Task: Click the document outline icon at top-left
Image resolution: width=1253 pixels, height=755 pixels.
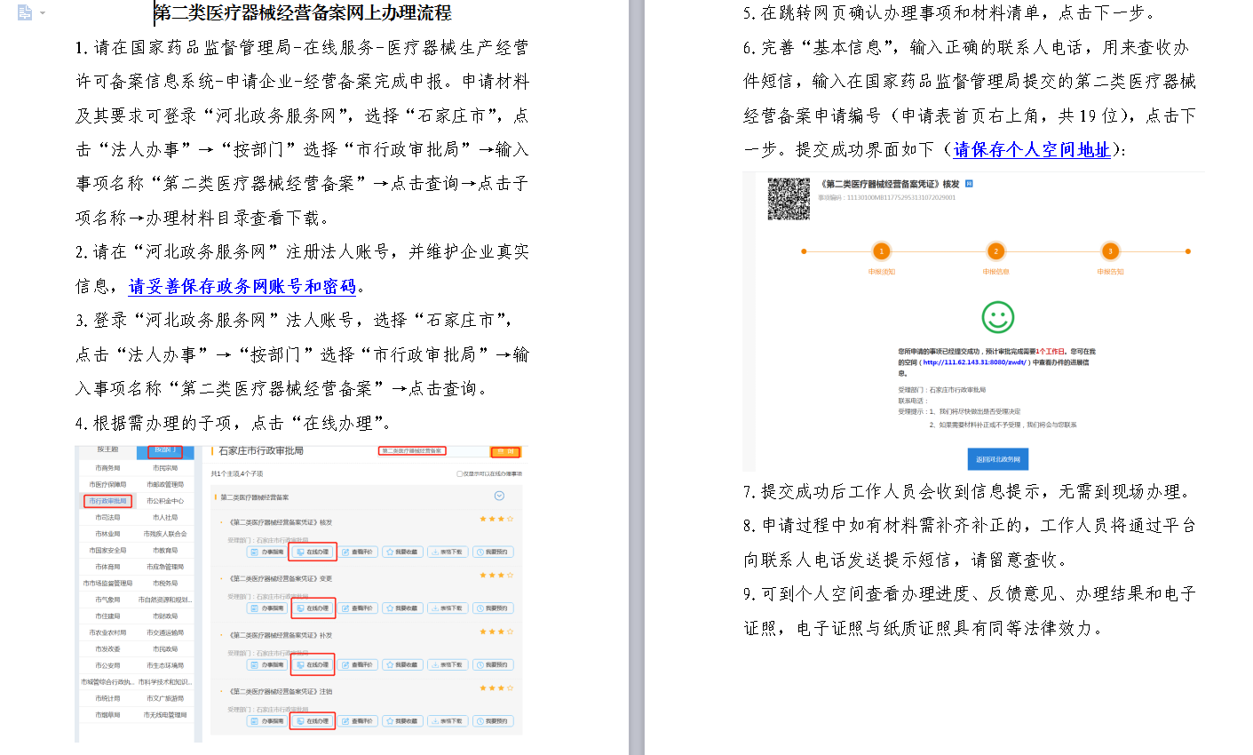Action: click(x=24, y=12)
